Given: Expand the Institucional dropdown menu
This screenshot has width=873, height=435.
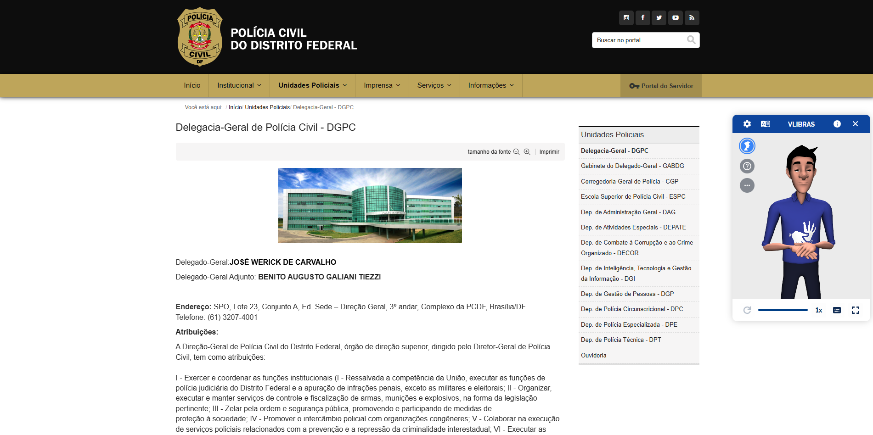Looking at the screenshot, I should [239, 85].
